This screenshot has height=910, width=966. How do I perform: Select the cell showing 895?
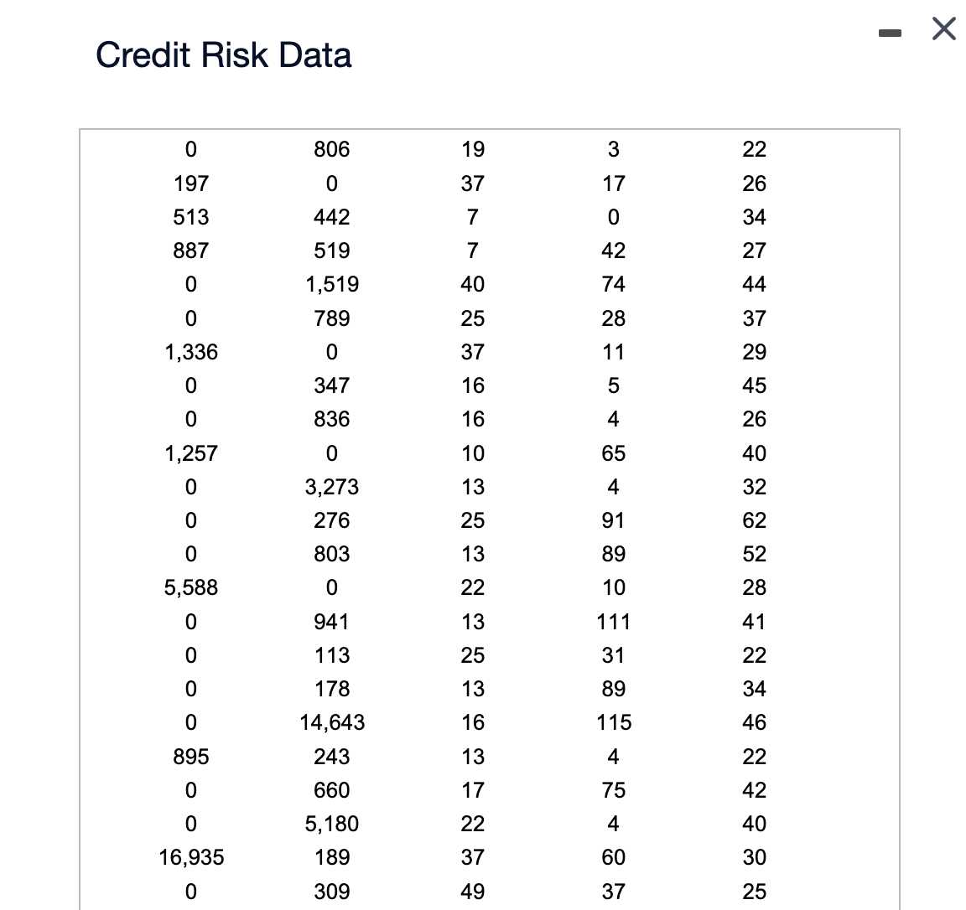(190, 756)
